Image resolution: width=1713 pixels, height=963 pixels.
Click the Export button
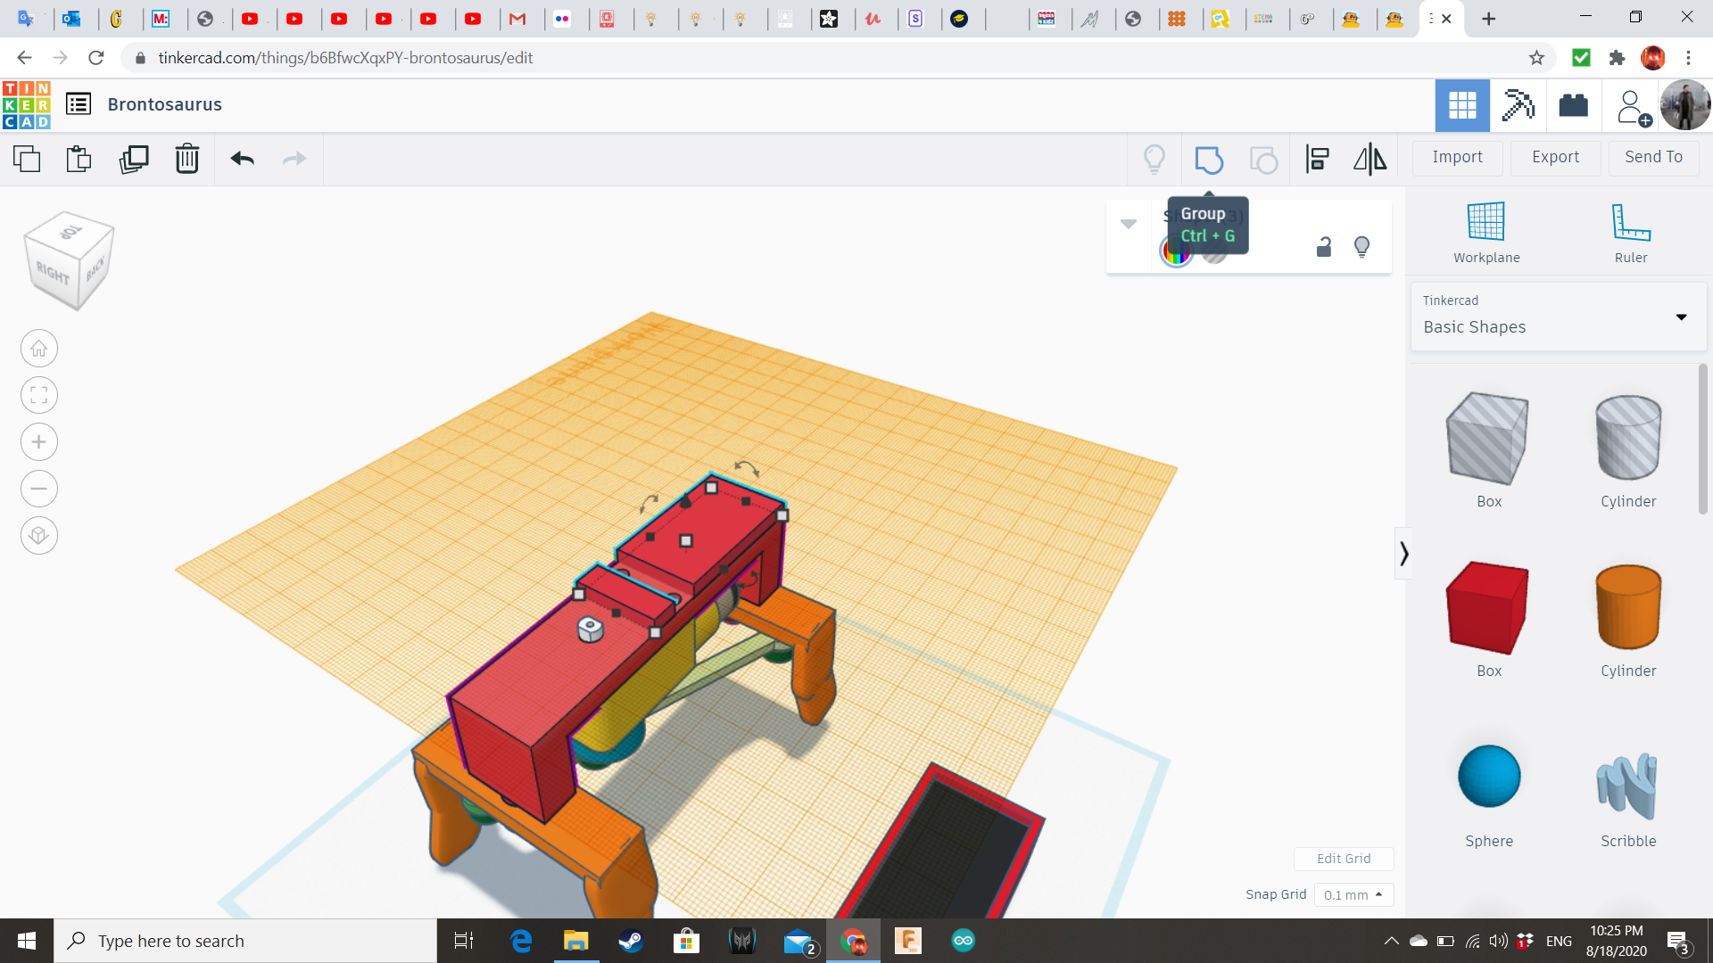pyautogui.click(x=1555, y=157)
